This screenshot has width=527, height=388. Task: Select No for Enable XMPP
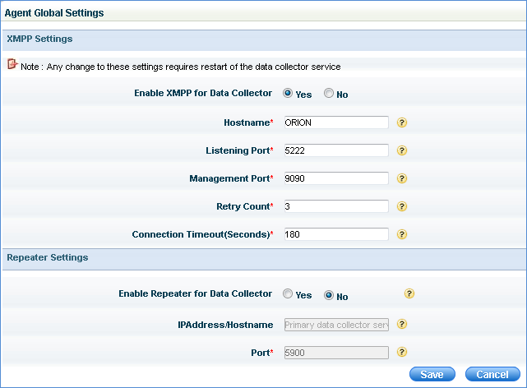329,94
